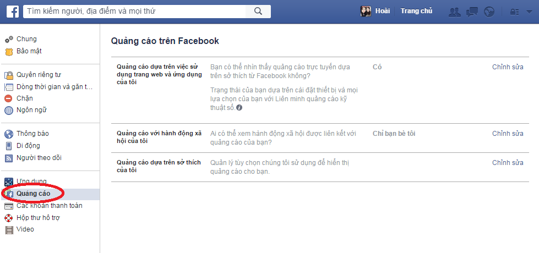Screen dimensions: 539x253
Task: Click the lock icon beside Quyền riêng tư
Action: coord(9,75)
